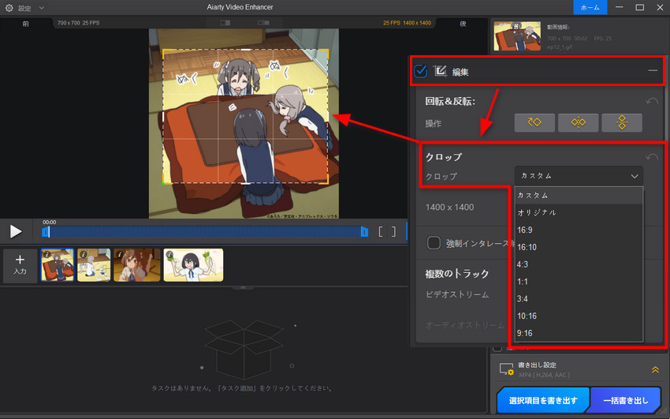
Task: Select the second clip thumbnail in the list
Action: (x=94, y=265)
